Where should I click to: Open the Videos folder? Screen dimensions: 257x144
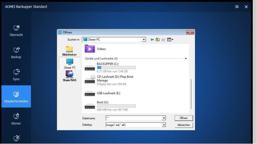95,49
